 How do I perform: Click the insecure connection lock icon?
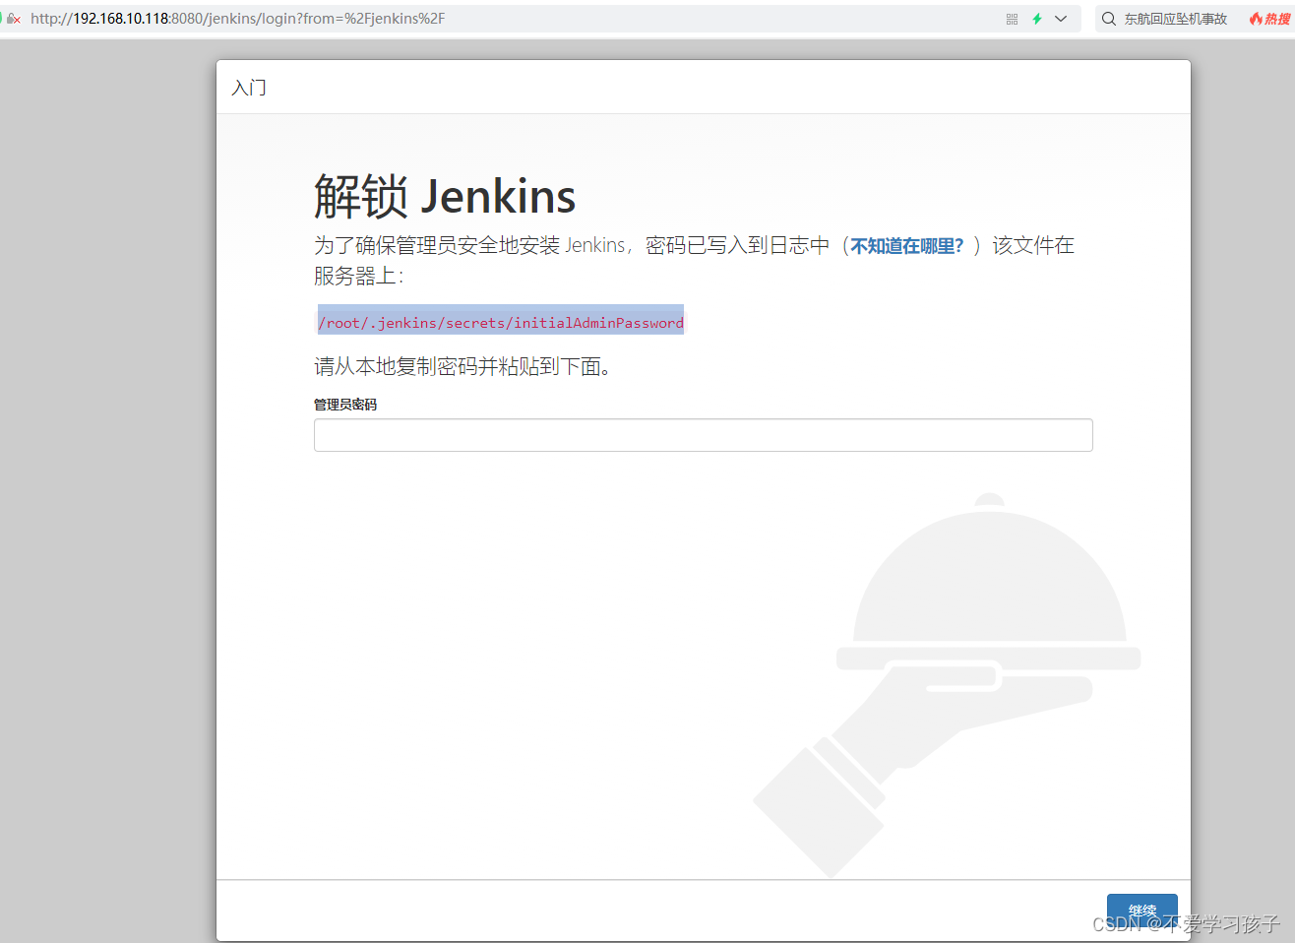13,19
